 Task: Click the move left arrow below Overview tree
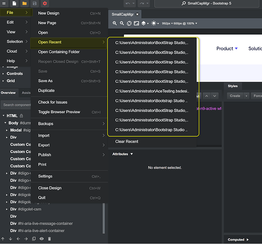point(19,239)
